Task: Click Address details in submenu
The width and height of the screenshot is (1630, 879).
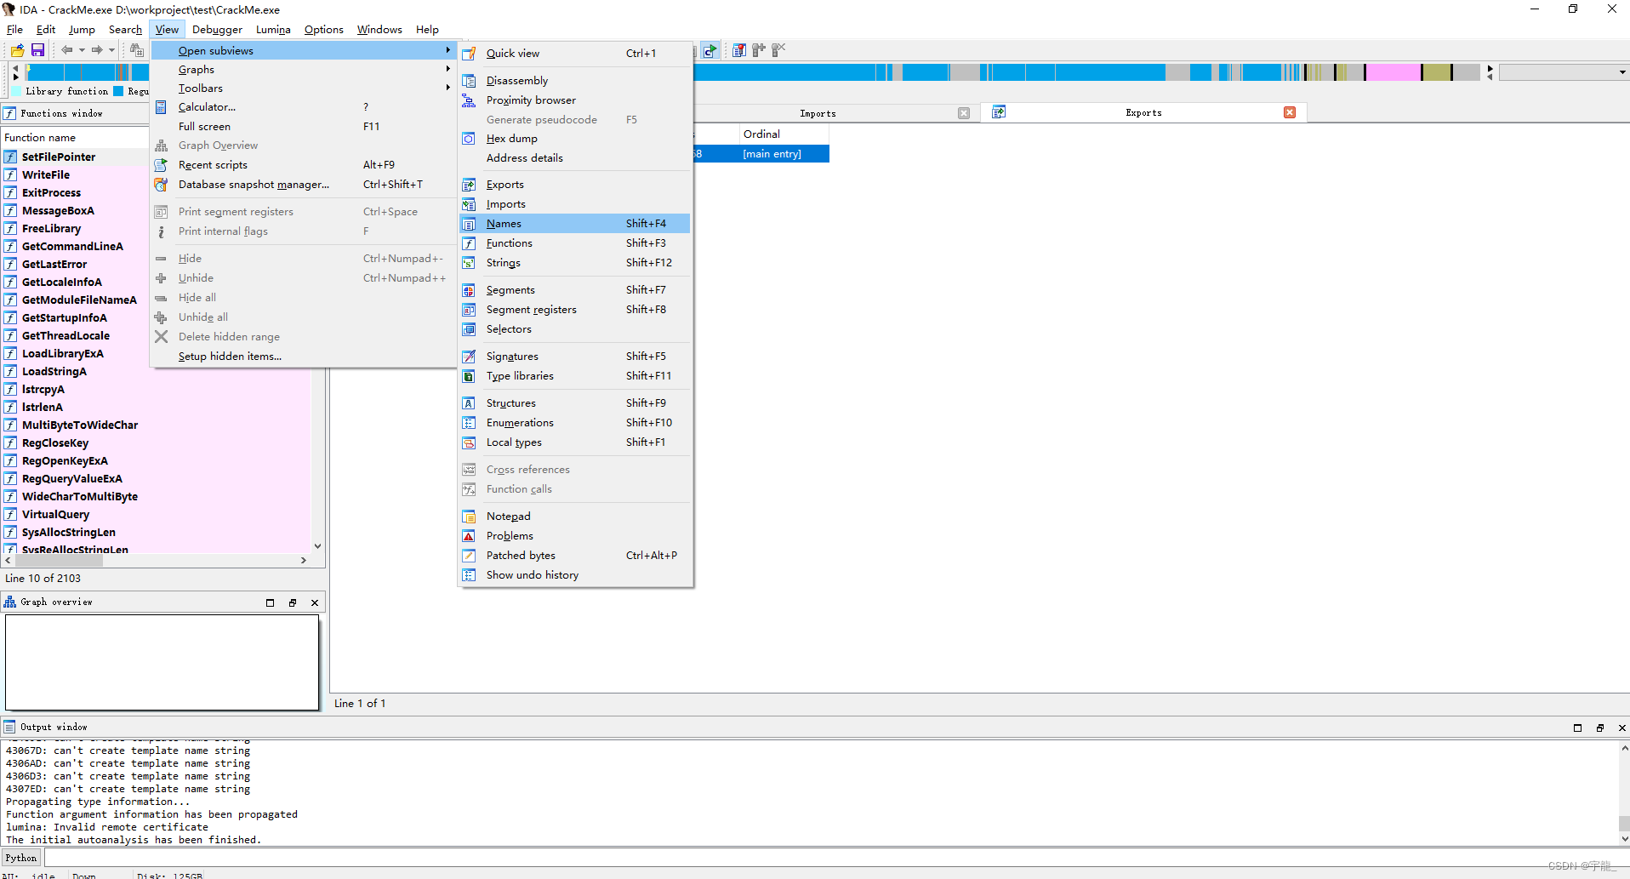Action: tap(575, 158)
